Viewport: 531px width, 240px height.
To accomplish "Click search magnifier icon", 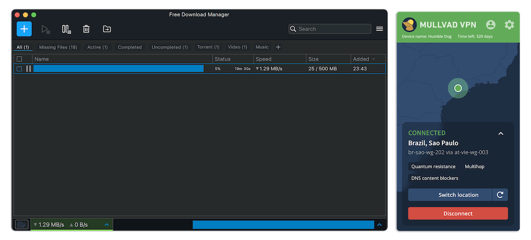I will pos(293,29).
